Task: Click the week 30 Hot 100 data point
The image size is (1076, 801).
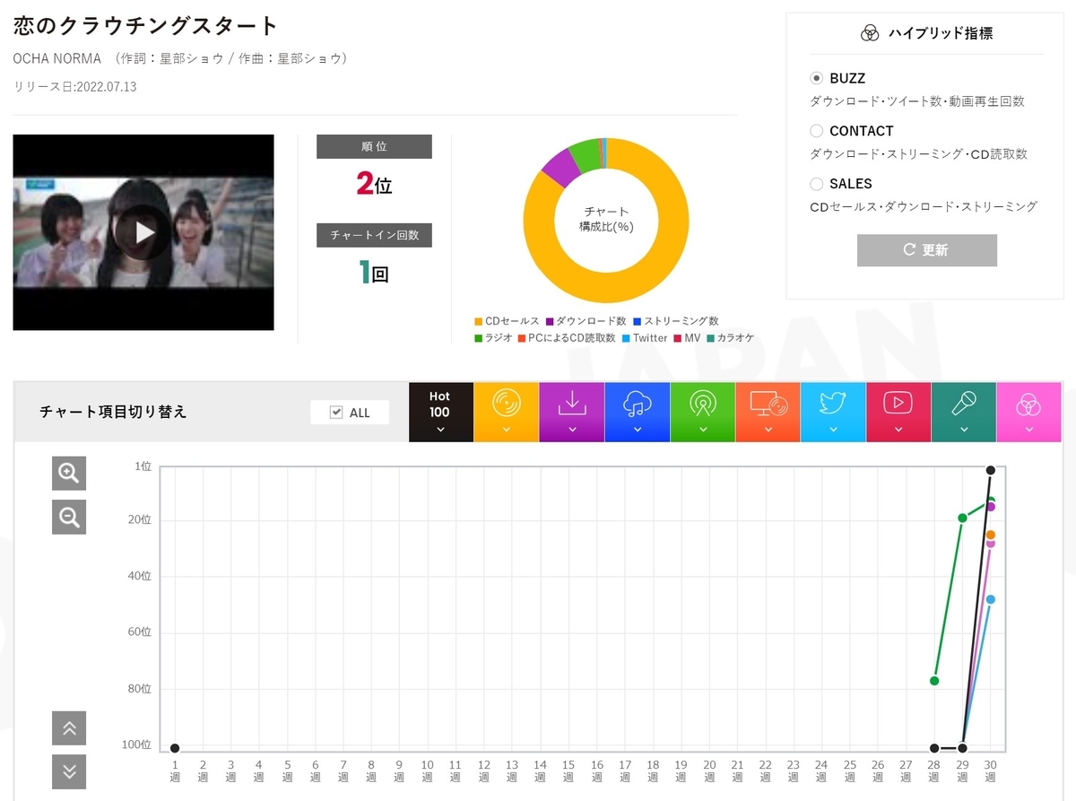Action: [x=991, y=470]
